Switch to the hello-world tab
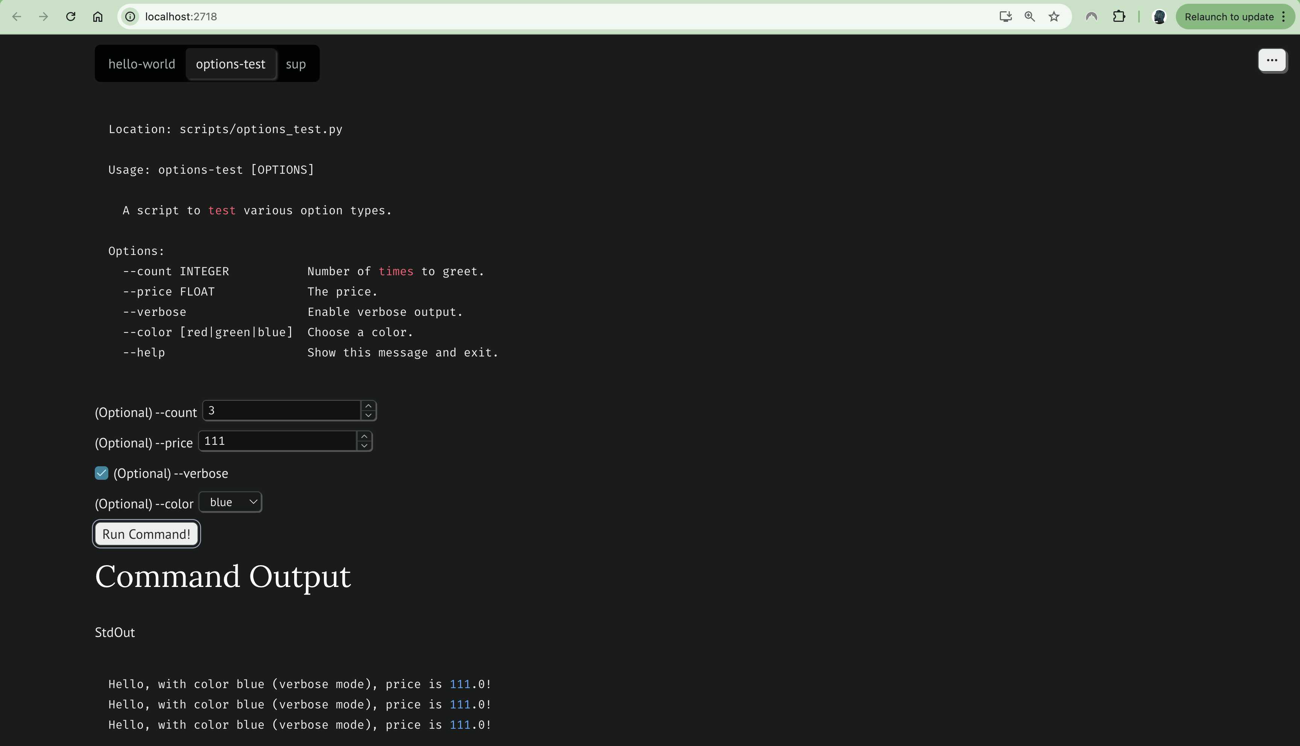Viewport: 1300px width, 746px height. 141,64
